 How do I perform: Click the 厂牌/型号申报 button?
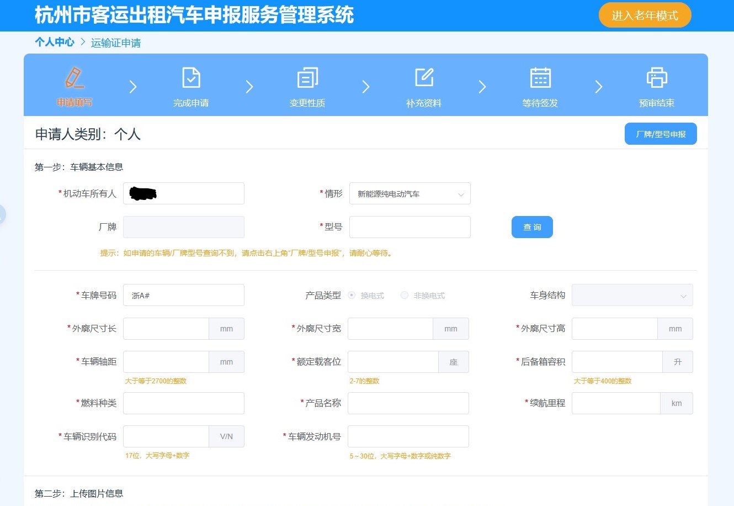(x=661, y=134)
